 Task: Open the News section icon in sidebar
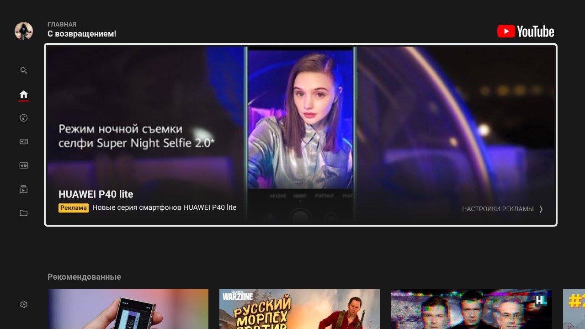click(x=24, y=165)
